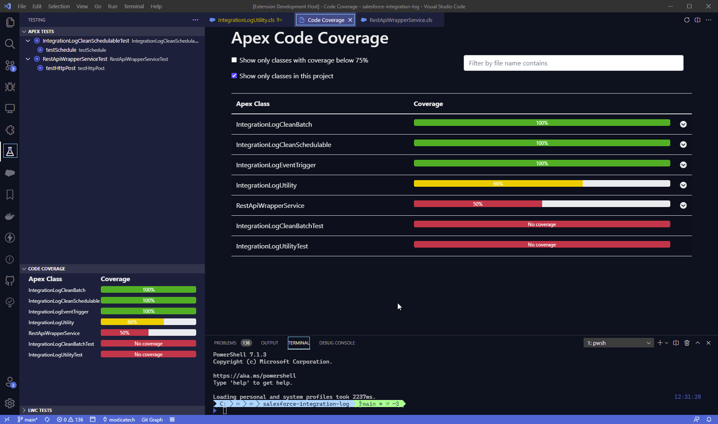
Task: Open the Remote Explorer view
Action: click(10, 108)
